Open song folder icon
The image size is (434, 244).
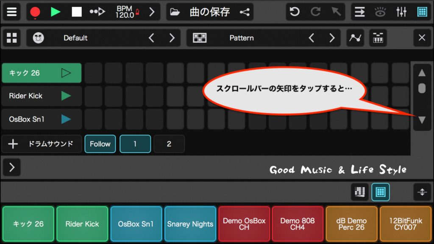pos(175,12)
